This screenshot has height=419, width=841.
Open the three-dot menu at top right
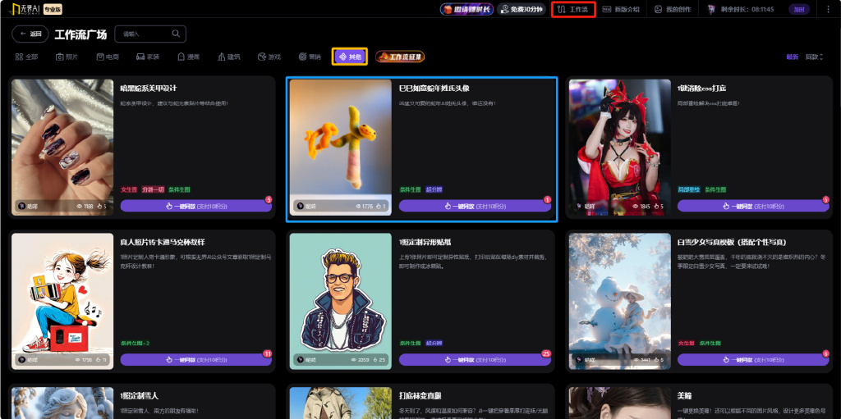pos(829,10)
